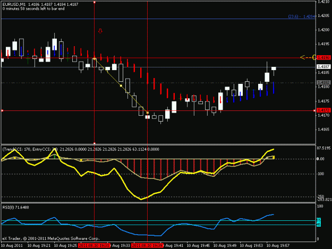This screenshot has width=332, height=249.
Task: Select the bottom handle of the 19:31 vertical line
Action: (x=95, y=143)
